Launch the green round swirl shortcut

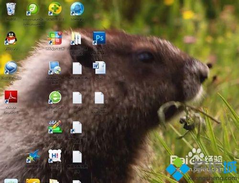pos(33,9)
